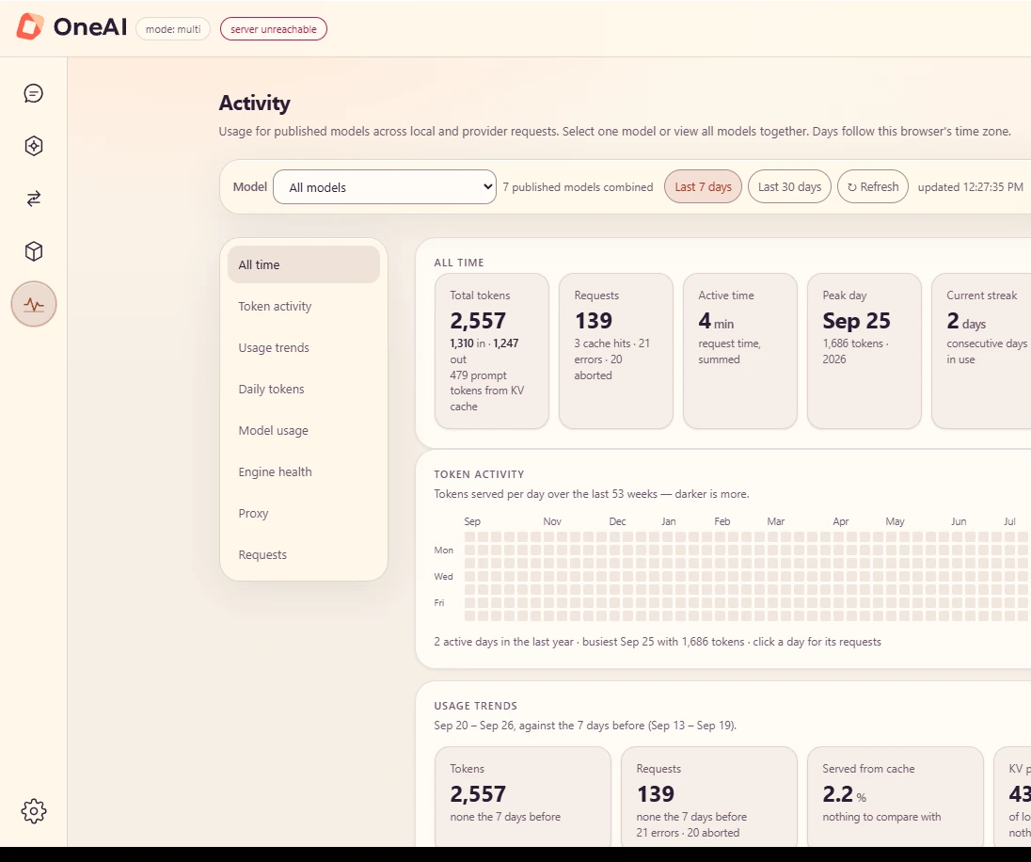Go to Token activity section

click(x=304, y=306)
